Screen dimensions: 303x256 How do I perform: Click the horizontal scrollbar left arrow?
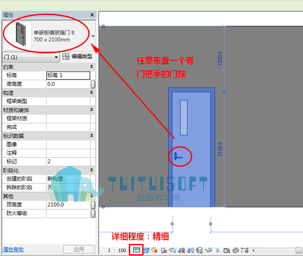(253, 250)
